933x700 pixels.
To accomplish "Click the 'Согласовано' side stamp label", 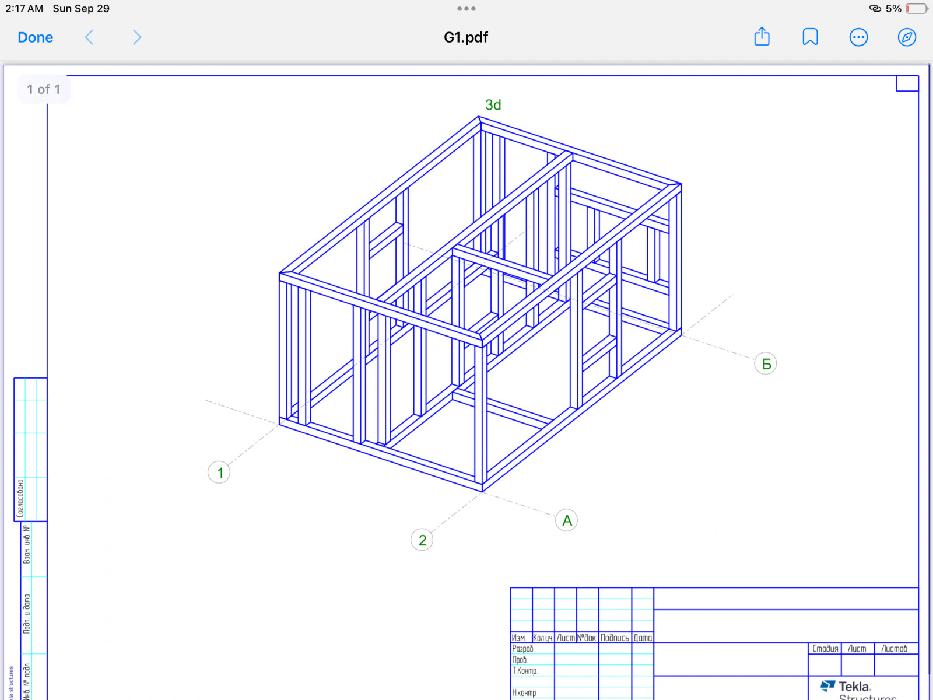I will (20, 498).
